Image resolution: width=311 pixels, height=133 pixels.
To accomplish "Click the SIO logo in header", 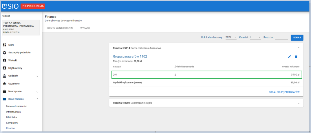I will [10, 6].
